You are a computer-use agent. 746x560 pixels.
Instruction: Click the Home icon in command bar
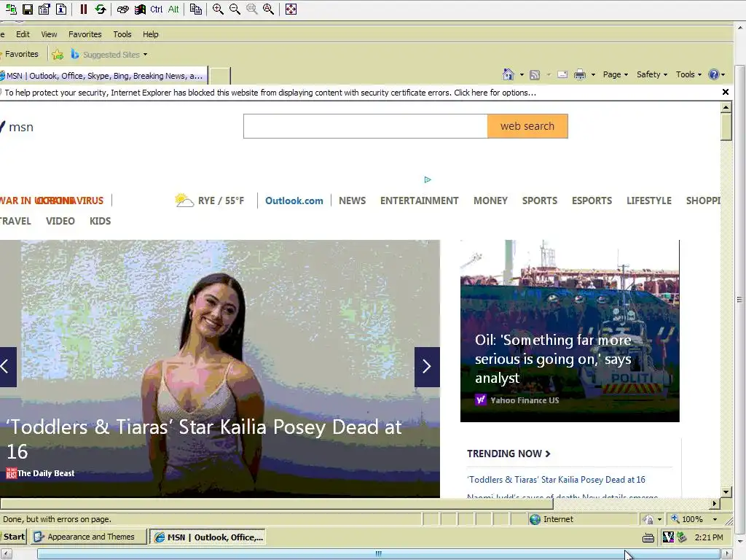point(508,74)
